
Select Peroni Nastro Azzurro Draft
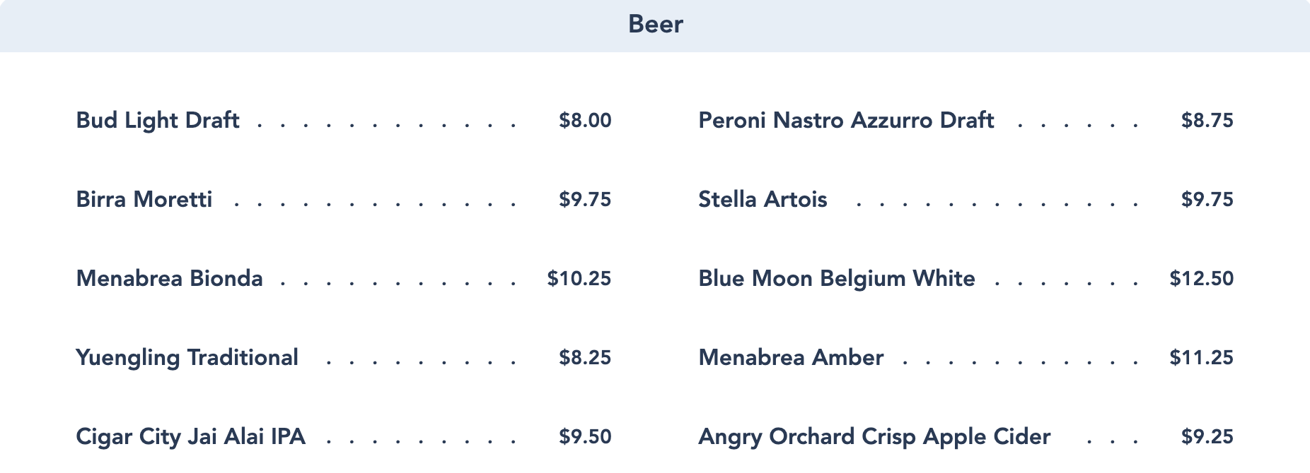846,121
